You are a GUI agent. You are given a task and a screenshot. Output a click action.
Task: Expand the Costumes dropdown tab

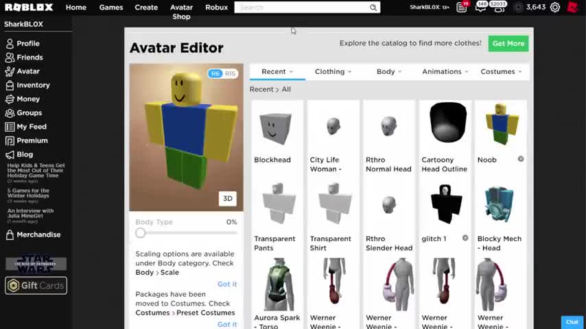(x=501, y=72)
